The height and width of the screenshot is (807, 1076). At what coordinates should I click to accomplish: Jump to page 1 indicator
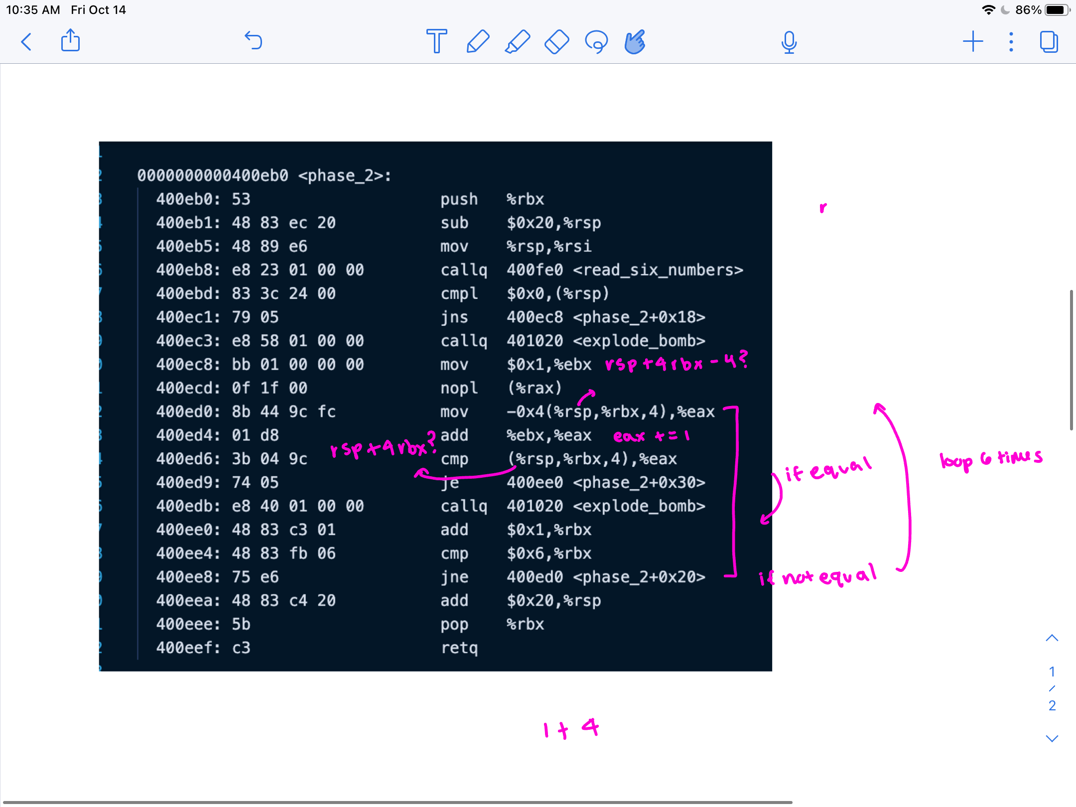pyautogui.click(x=1052, y=672)
